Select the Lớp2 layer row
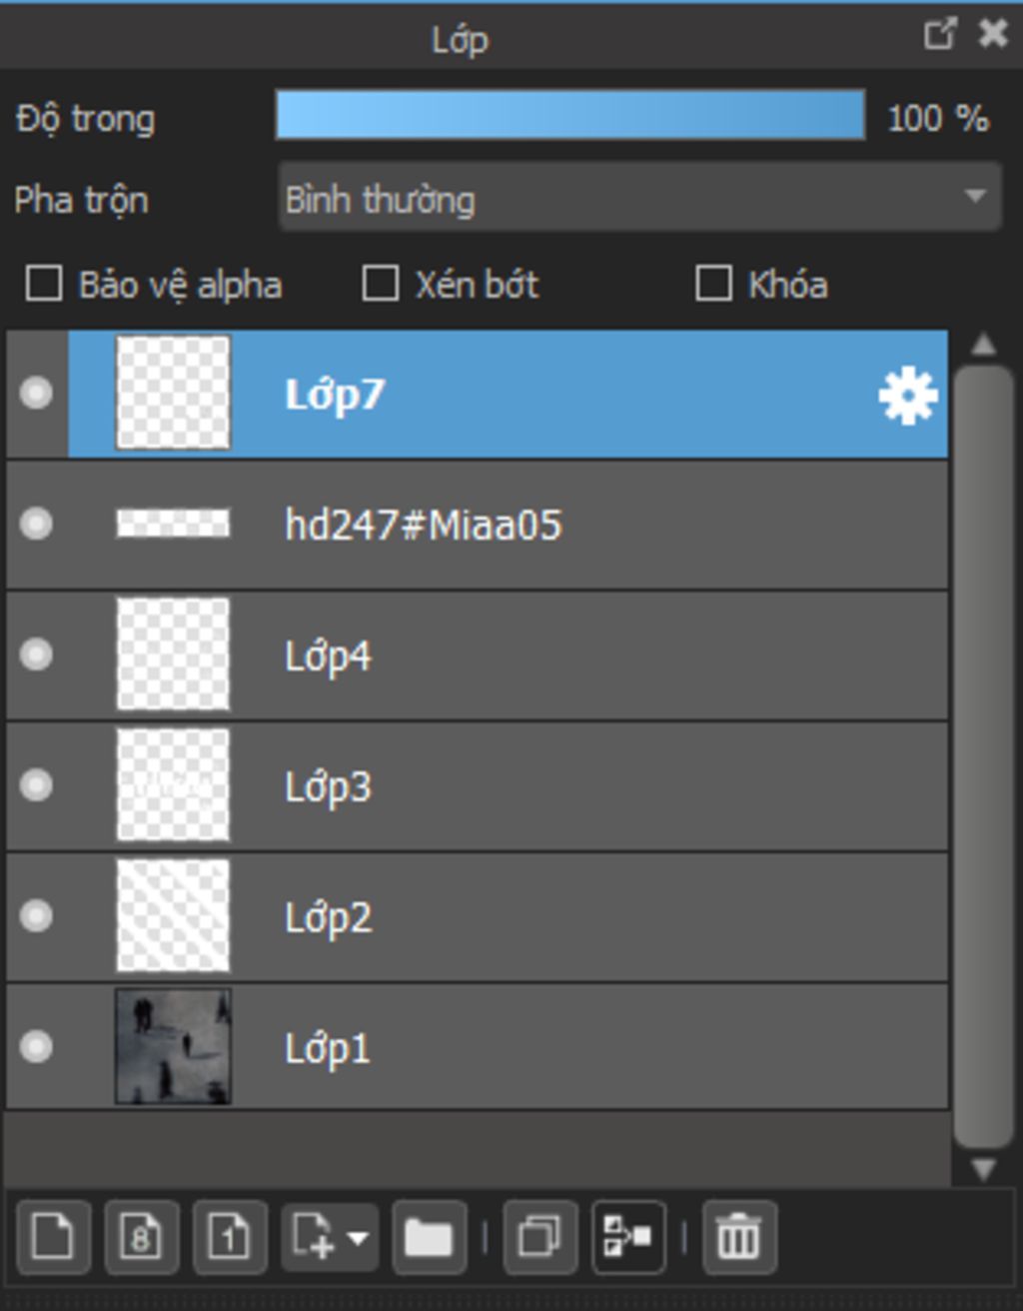Image resolution: width=1023 pixels, height=1311 pixels. click(x=478, y=916)
